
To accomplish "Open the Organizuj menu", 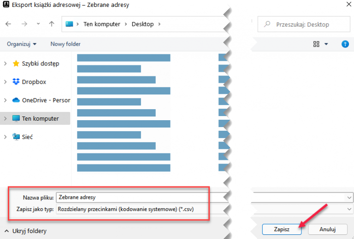I will click(x=22, y=44).
